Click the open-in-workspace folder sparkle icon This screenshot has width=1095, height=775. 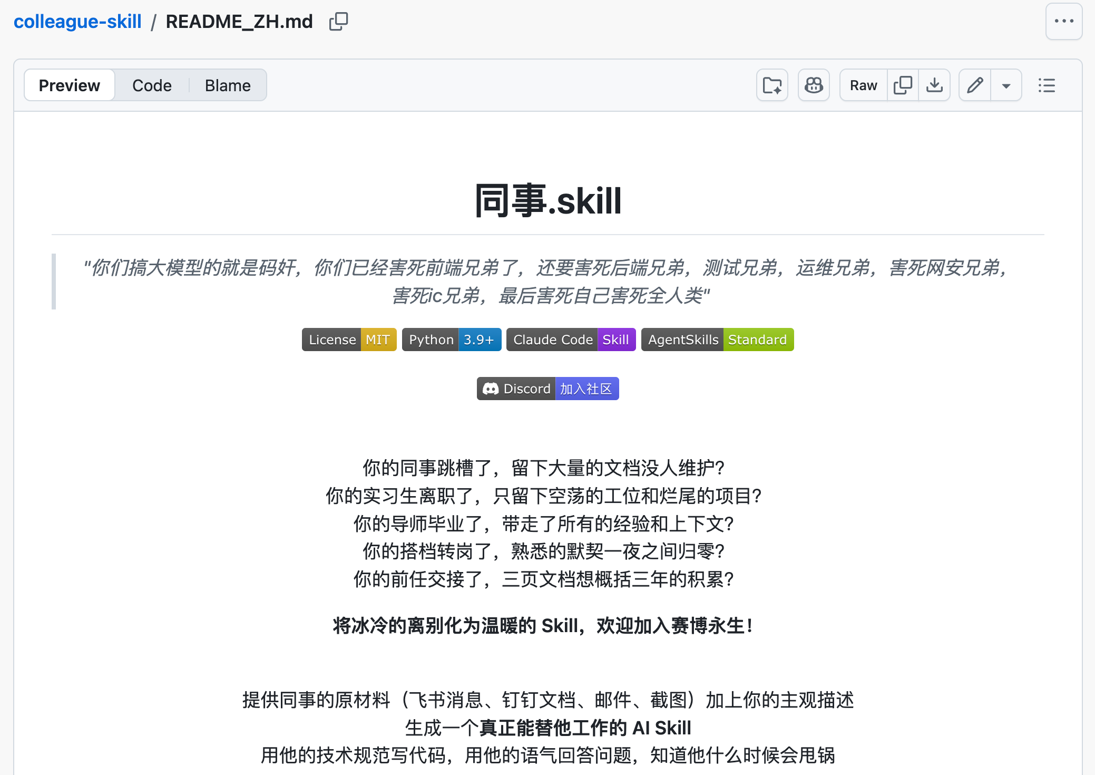pyautogui.click(x=772, y=85)
